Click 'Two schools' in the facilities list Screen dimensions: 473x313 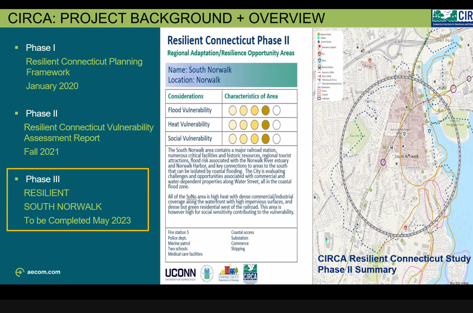click(x=178, y=249)
